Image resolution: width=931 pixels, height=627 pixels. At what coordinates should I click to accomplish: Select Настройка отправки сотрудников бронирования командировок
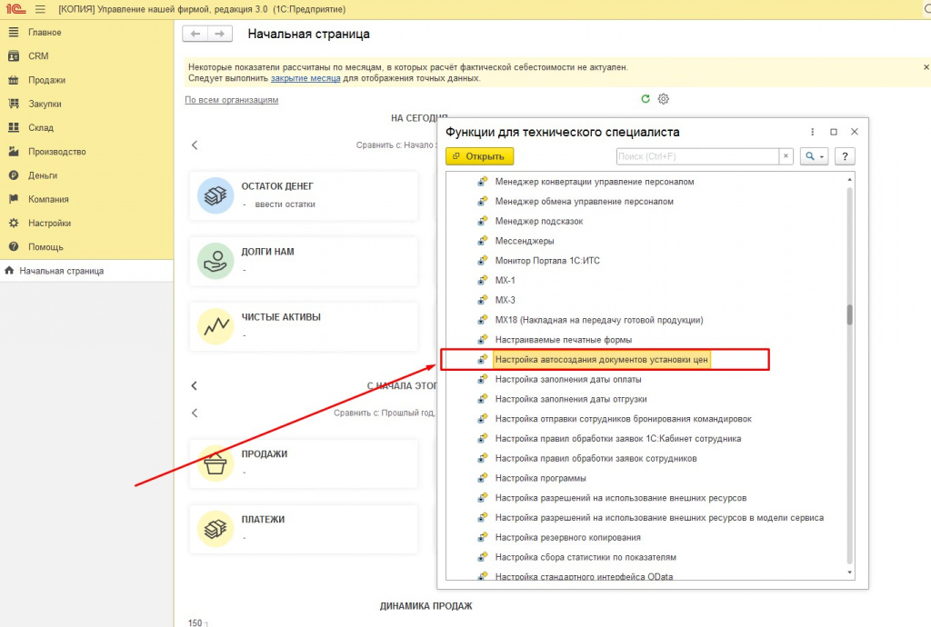624,419
